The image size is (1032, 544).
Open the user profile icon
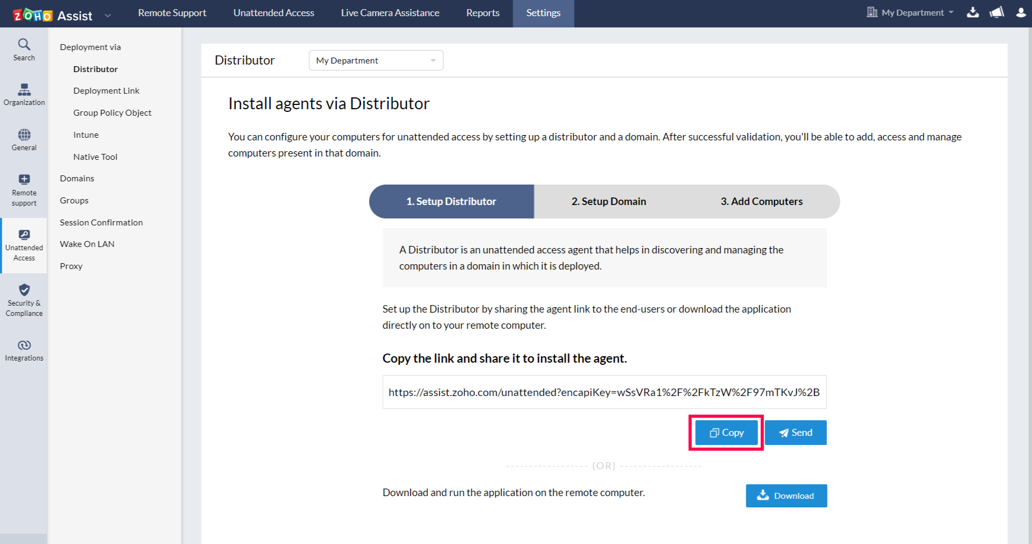pyautogui.click(x=1021, y=12)
